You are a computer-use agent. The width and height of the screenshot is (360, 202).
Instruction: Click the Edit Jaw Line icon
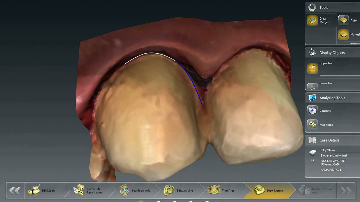(169, 190)
